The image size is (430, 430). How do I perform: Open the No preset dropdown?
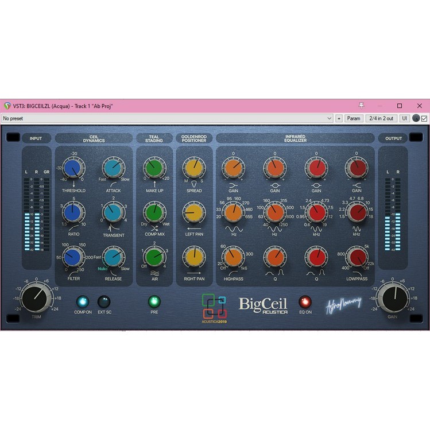point(167,118)
